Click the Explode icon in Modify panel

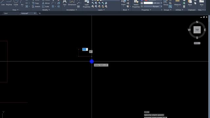(59, 3)
